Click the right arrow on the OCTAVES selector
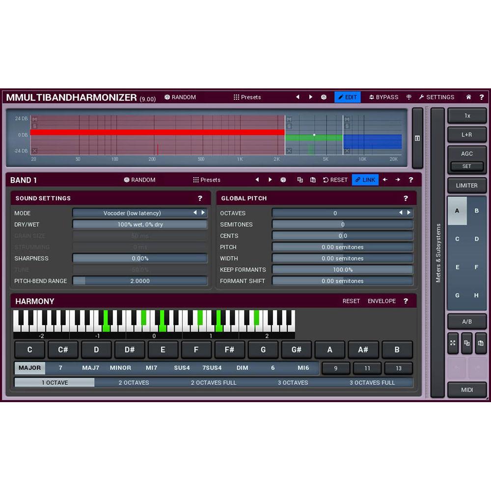The height and width of the screenshot is (491, 491). tap(409, 213)
